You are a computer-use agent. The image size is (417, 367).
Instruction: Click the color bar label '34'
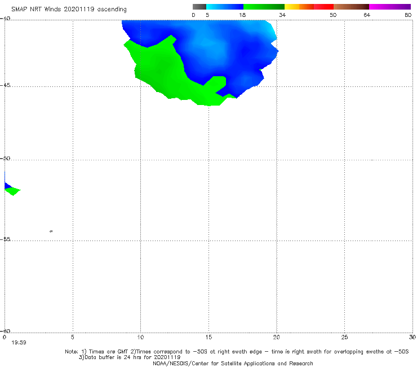coord(282,15)
